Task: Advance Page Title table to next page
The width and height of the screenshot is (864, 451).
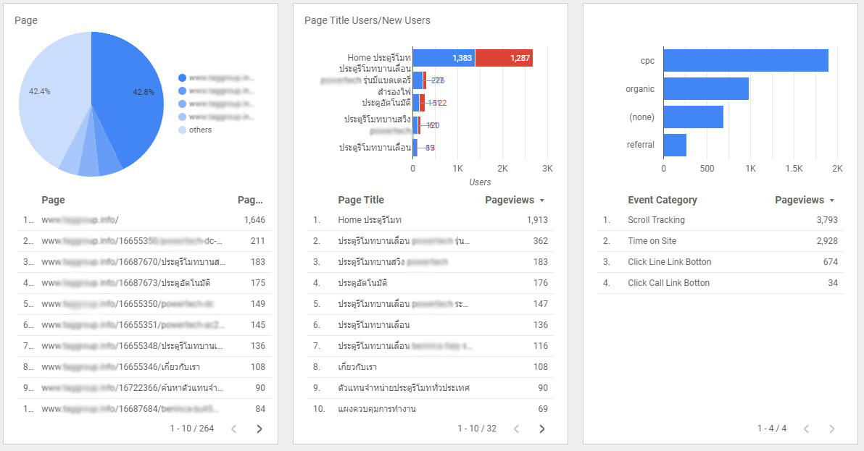Action: (x=542, y=429)
